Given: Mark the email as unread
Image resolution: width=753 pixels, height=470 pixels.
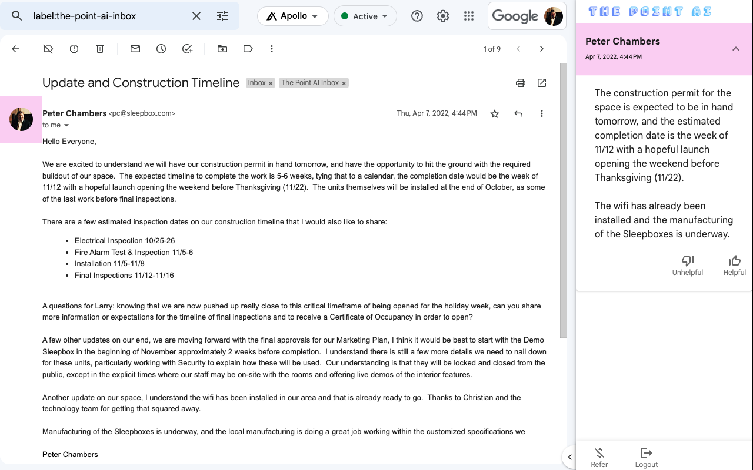Looking at the screenshot, I should coord(135,49).
